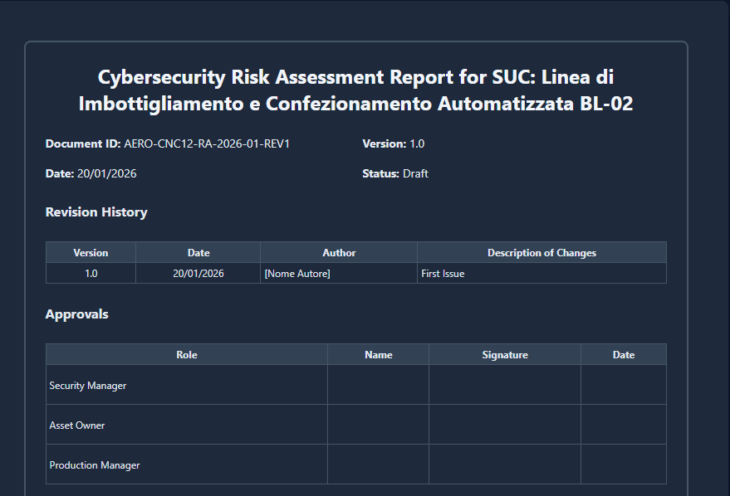Image resolution: width=730 pixels, height=496 pixels.
Task: Click the Role column header in Approvals
Action: (187, 355)
